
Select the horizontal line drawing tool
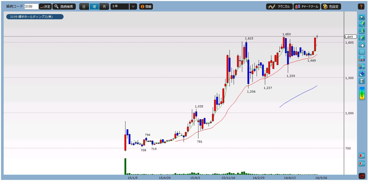coord(362,31)
